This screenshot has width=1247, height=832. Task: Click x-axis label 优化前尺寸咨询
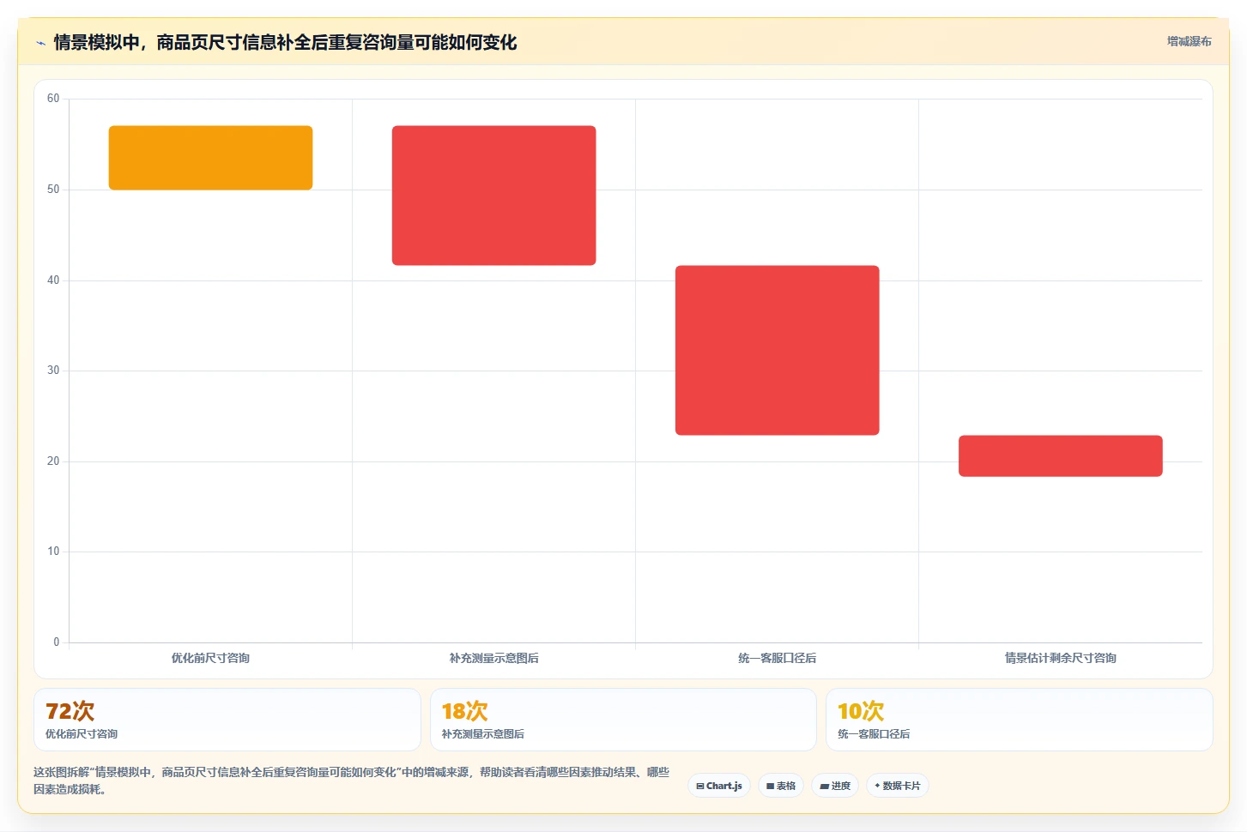coord(210,658)
